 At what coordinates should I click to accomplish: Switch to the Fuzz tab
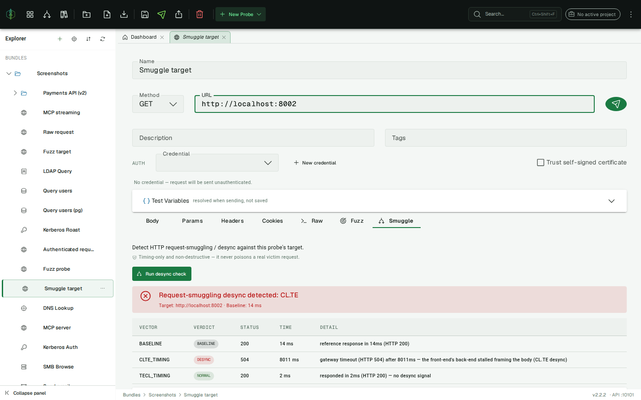pos(352,221)
